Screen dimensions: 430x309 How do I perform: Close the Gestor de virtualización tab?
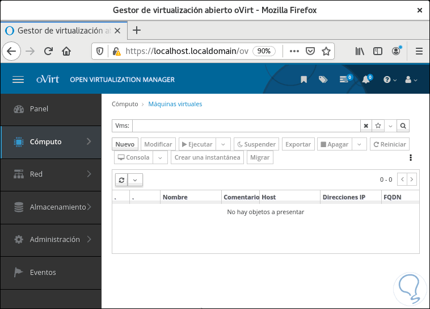coord(117,31)
